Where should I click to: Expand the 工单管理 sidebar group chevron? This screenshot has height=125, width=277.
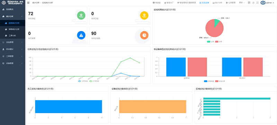pos(22,56)
